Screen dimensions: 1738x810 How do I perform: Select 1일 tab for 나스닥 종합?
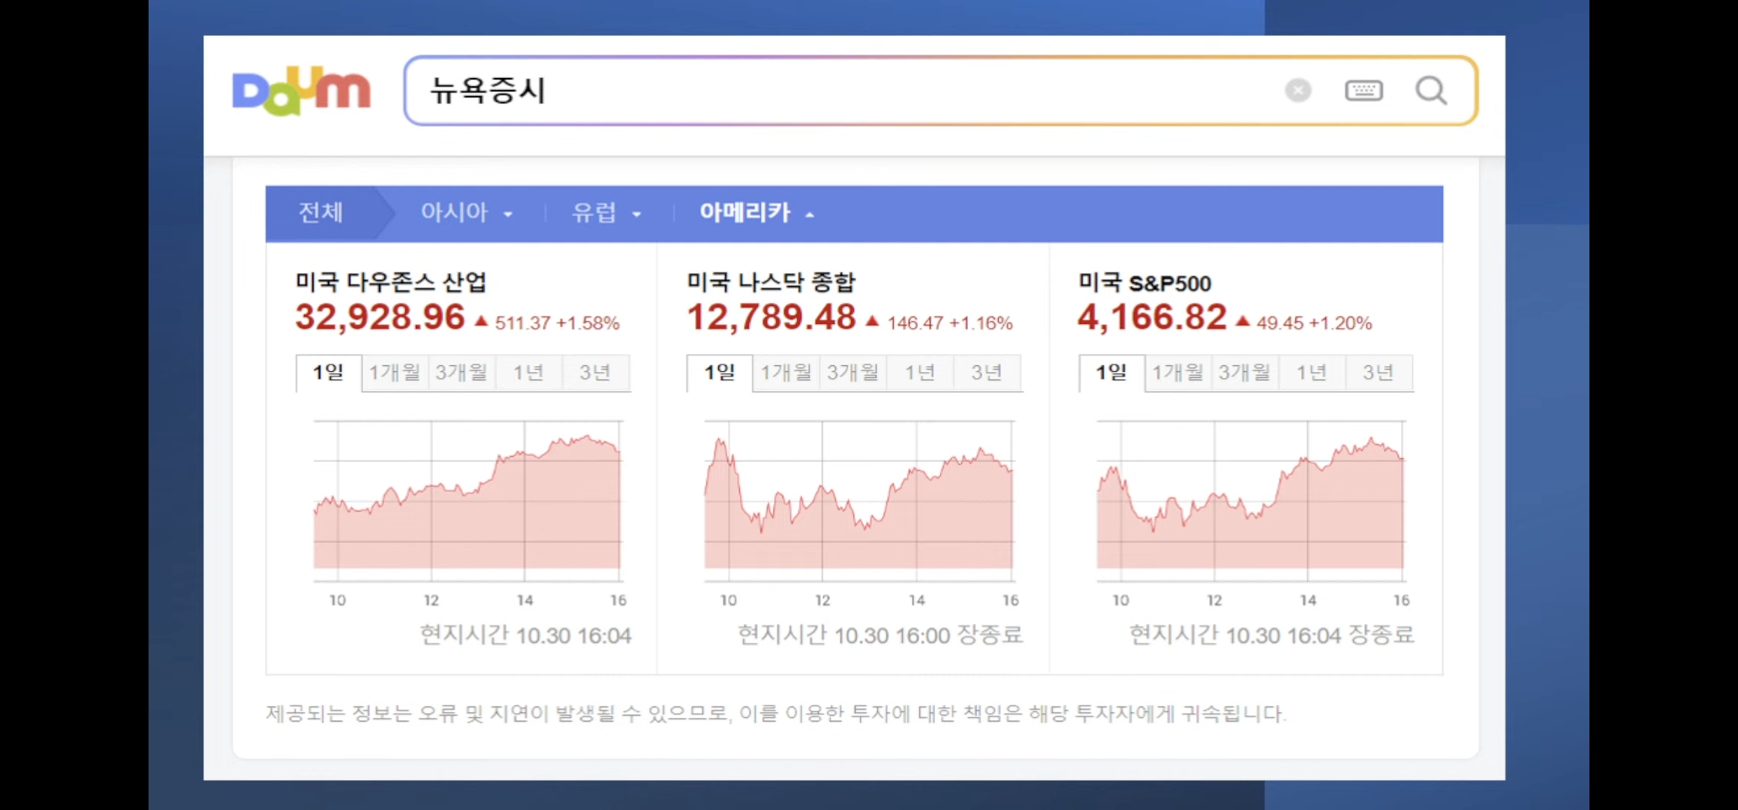(720, 373)
